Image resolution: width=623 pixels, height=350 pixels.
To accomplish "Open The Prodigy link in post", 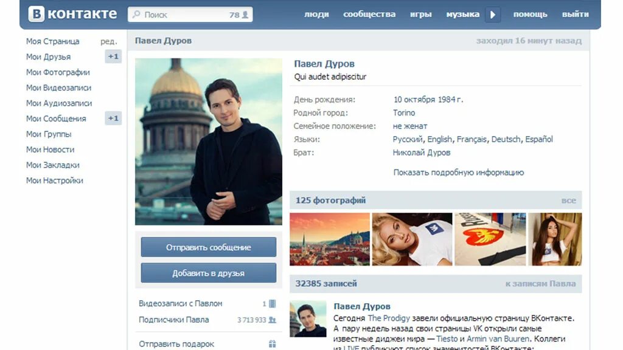I will click(389, 318).
